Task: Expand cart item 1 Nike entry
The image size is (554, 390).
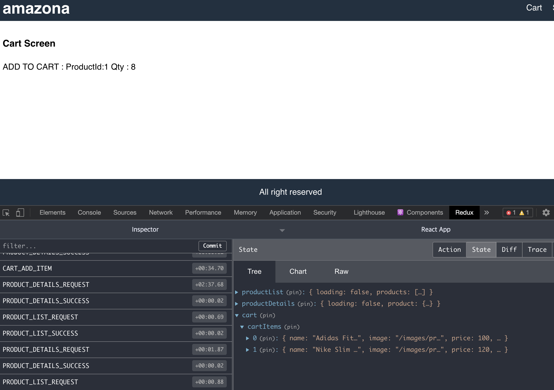Action: coord(248,350)
